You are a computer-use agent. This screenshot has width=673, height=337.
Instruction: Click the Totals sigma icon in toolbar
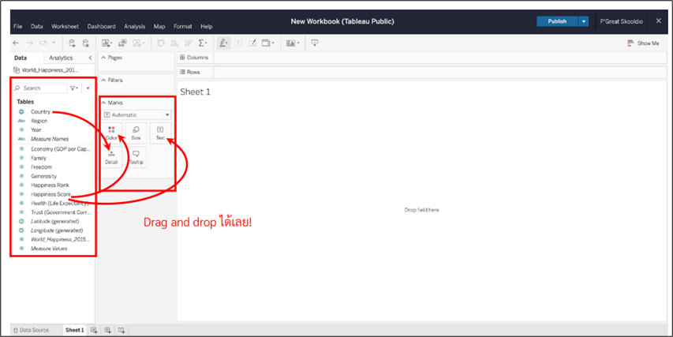coord(203,43)
